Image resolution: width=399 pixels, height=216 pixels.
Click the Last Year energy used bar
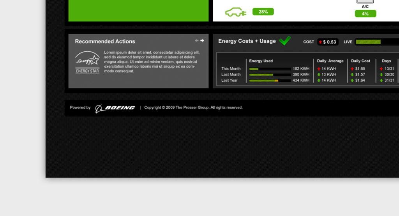tap(270, 81)
